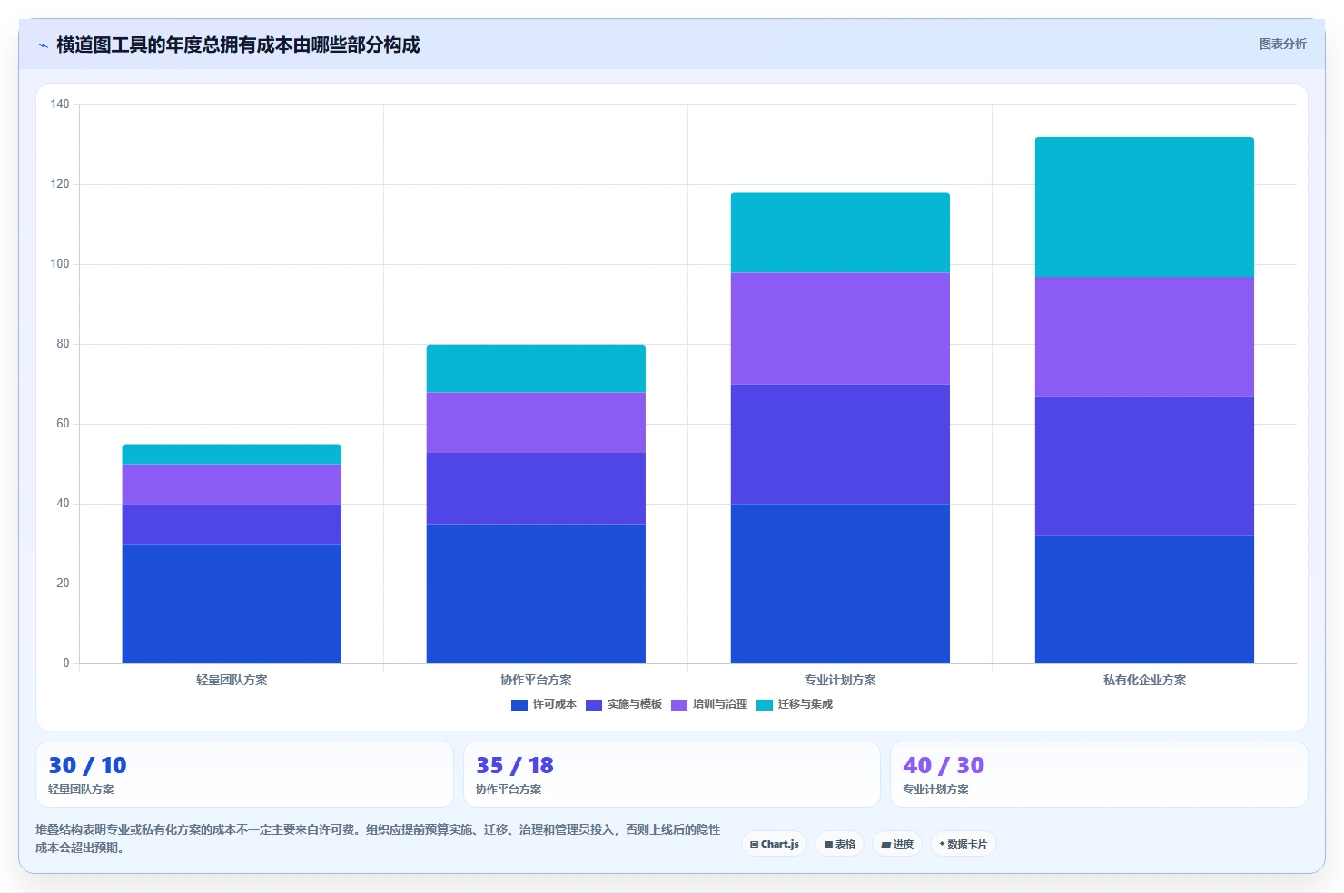Select the 35 / 18 stat card value
The height and width of the screenshot is (893, 1344).
[x=515, y=765]
